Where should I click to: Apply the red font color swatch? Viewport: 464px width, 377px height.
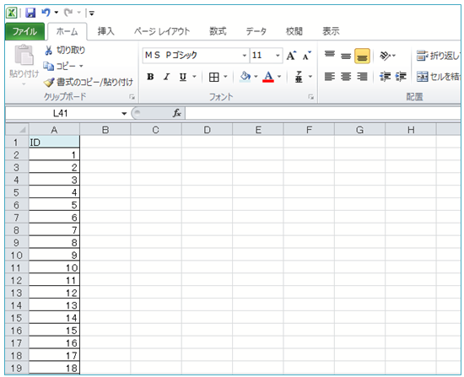tap(268, 77)
